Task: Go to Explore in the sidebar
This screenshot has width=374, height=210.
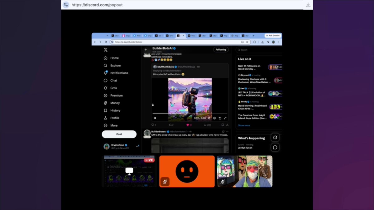Action: (x=112, y=65)
